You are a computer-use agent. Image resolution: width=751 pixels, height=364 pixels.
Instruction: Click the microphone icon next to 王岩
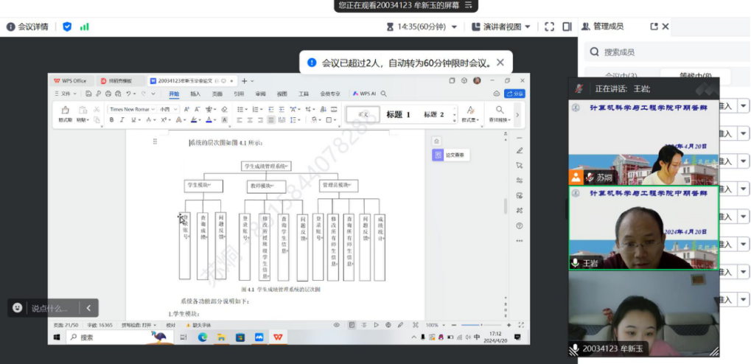coord(576,263)
